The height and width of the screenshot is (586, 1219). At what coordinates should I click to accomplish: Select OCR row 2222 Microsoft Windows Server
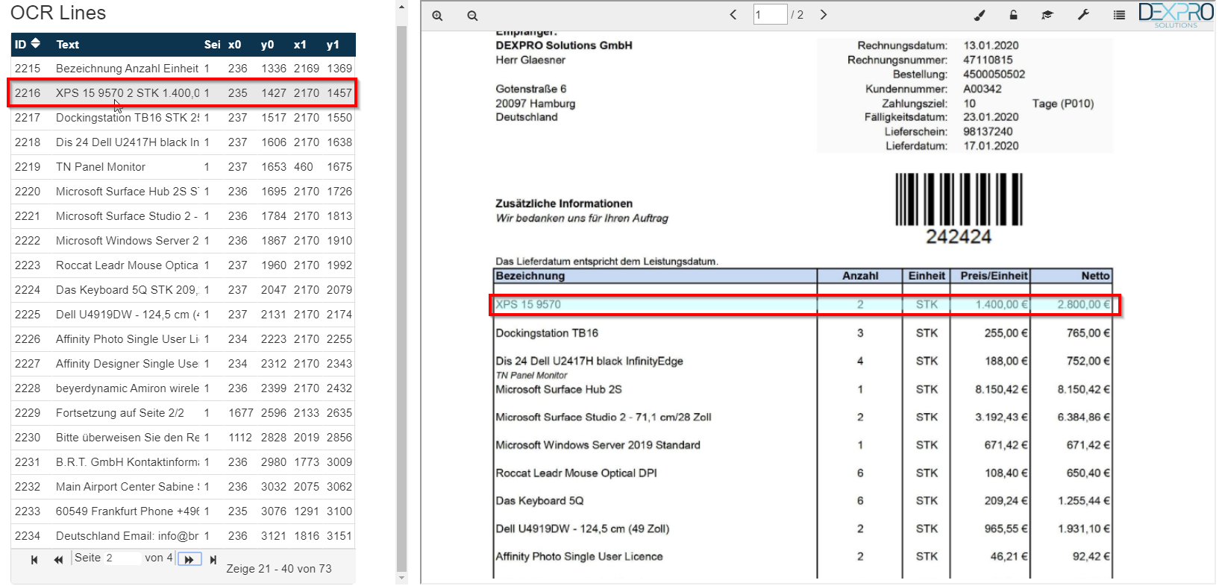pyautogui.click(x=183, y=241)
